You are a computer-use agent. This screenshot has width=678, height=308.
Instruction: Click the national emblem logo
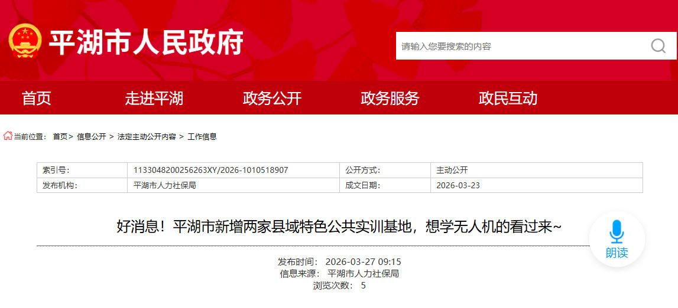[25, 41]
